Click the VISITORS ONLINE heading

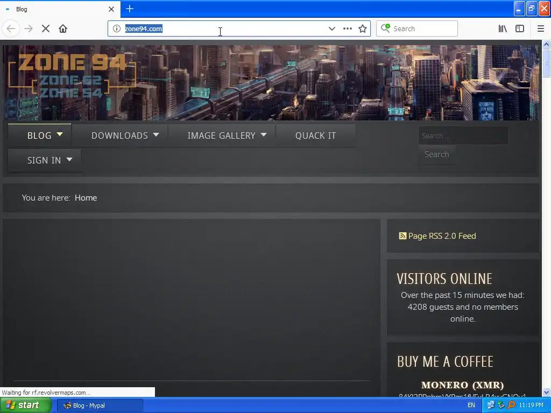tap(444, 279)
